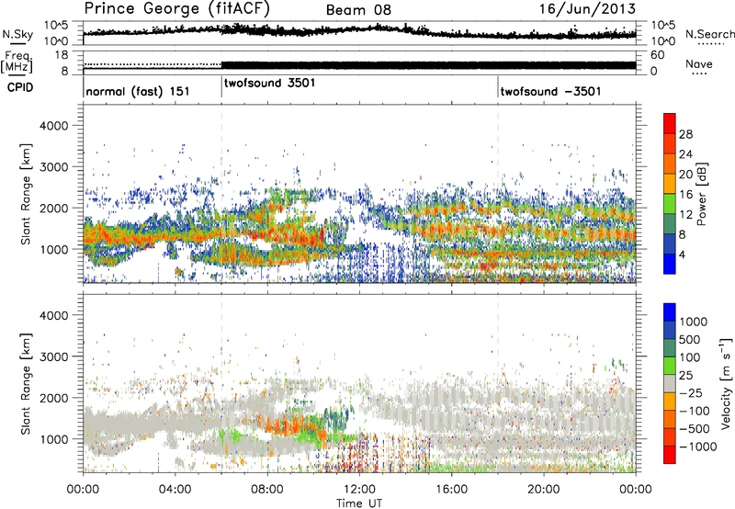This screenshot has height=509, width=735.
Task: Select CPID entry "twofsound 3501"
Action: [269, 84]
